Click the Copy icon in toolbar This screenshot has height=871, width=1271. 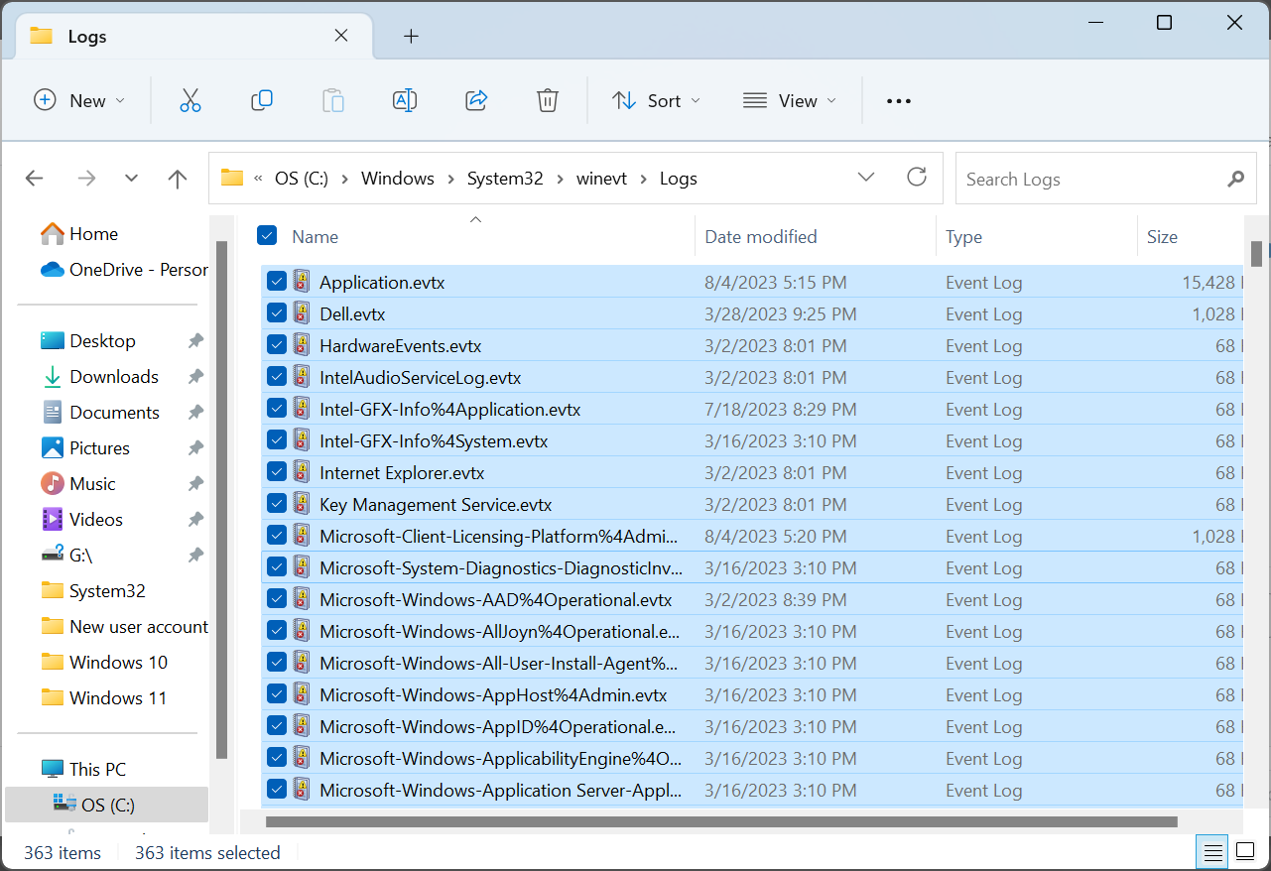click(262, 100)
